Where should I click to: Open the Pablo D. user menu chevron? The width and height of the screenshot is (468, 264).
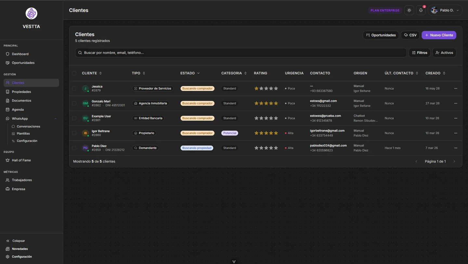(x=458, y=10)
